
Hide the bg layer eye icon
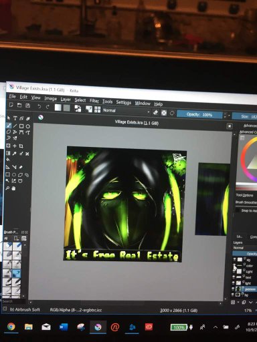pos(233,295)
